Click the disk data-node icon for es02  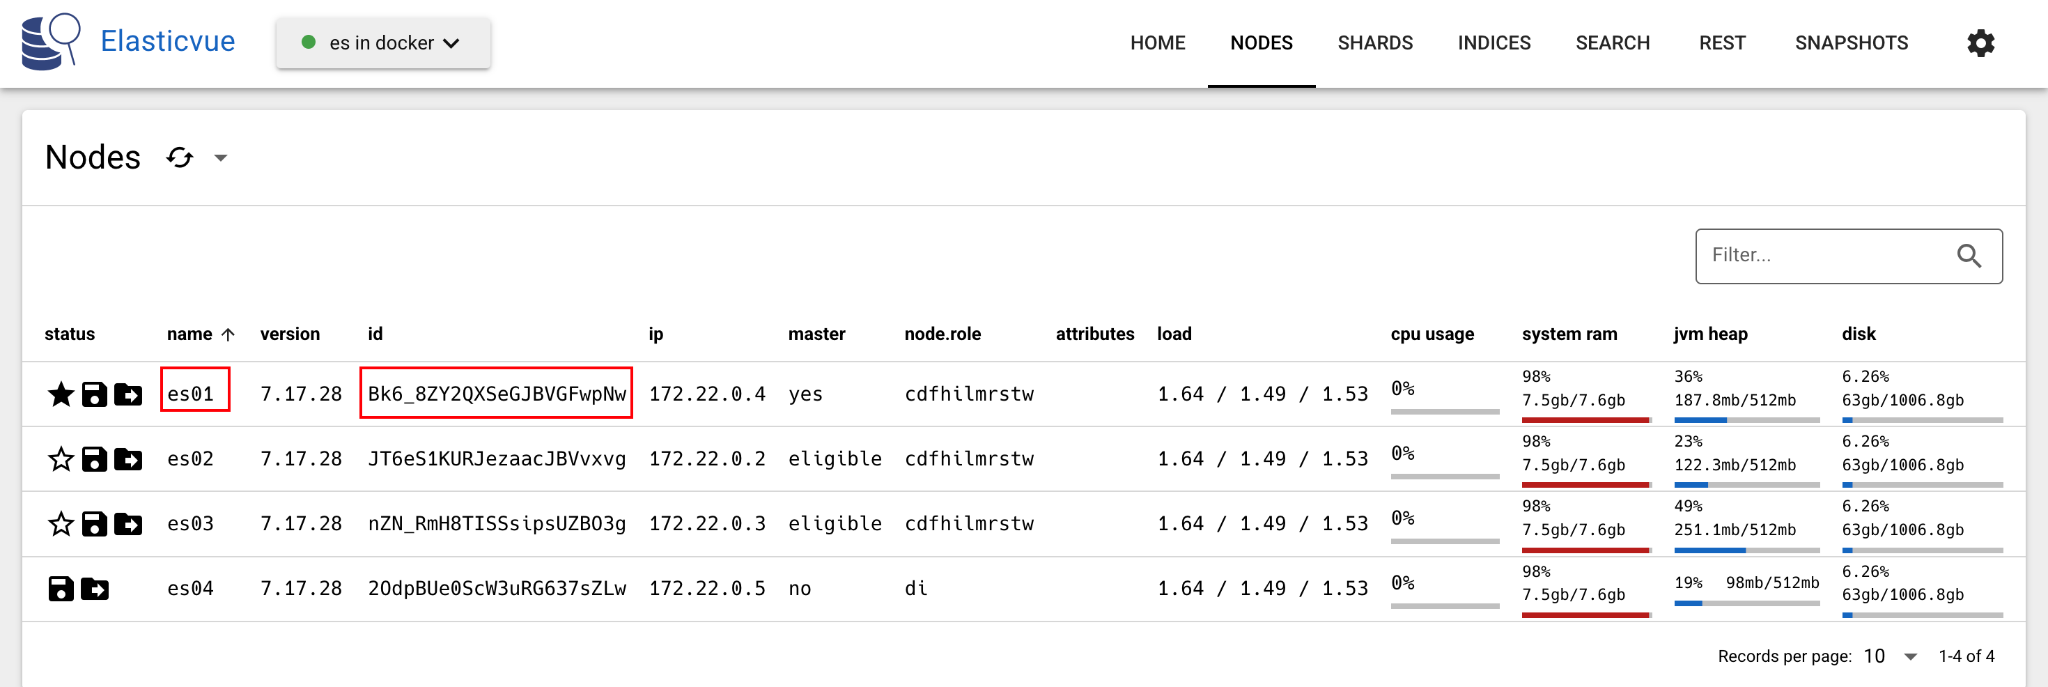(95, 458)
